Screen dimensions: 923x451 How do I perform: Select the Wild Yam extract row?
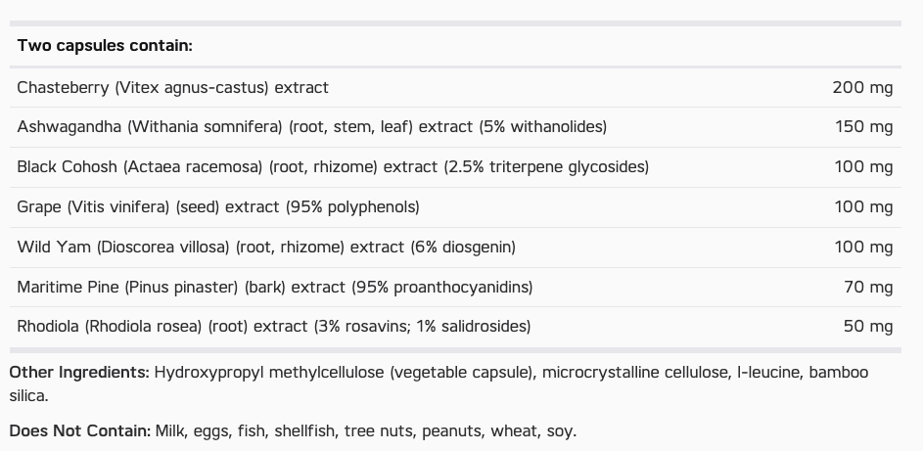[455, 248]
